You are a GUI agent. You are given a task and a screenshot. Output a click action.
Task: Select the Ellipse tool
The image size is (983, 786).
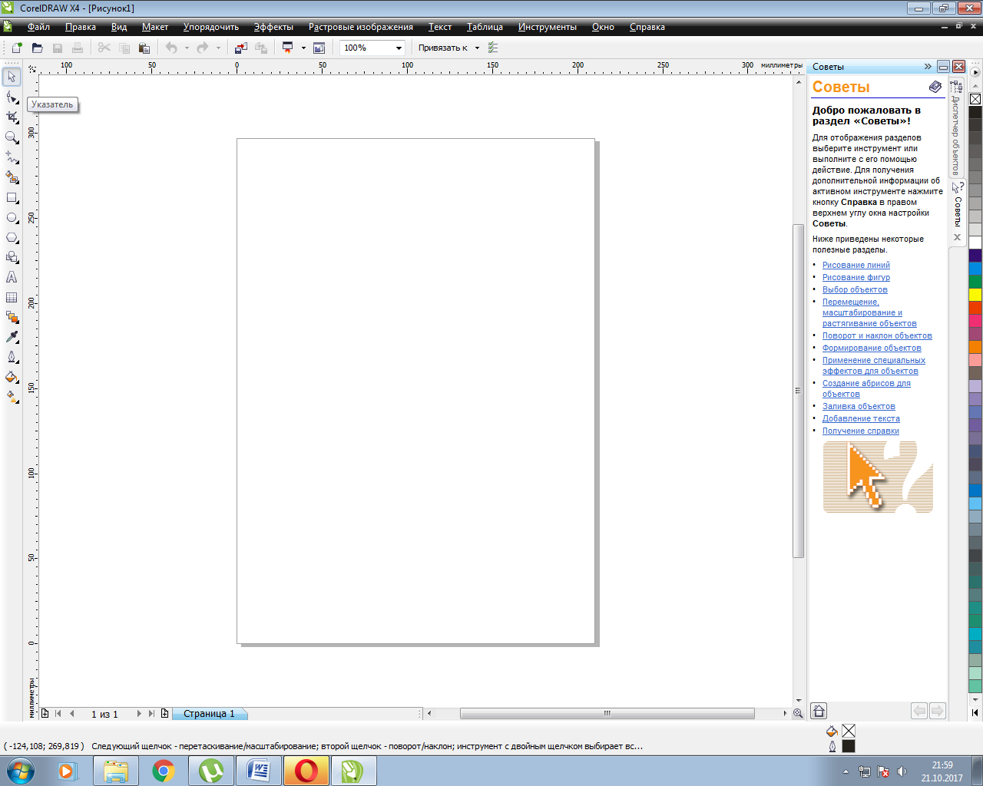12,217
